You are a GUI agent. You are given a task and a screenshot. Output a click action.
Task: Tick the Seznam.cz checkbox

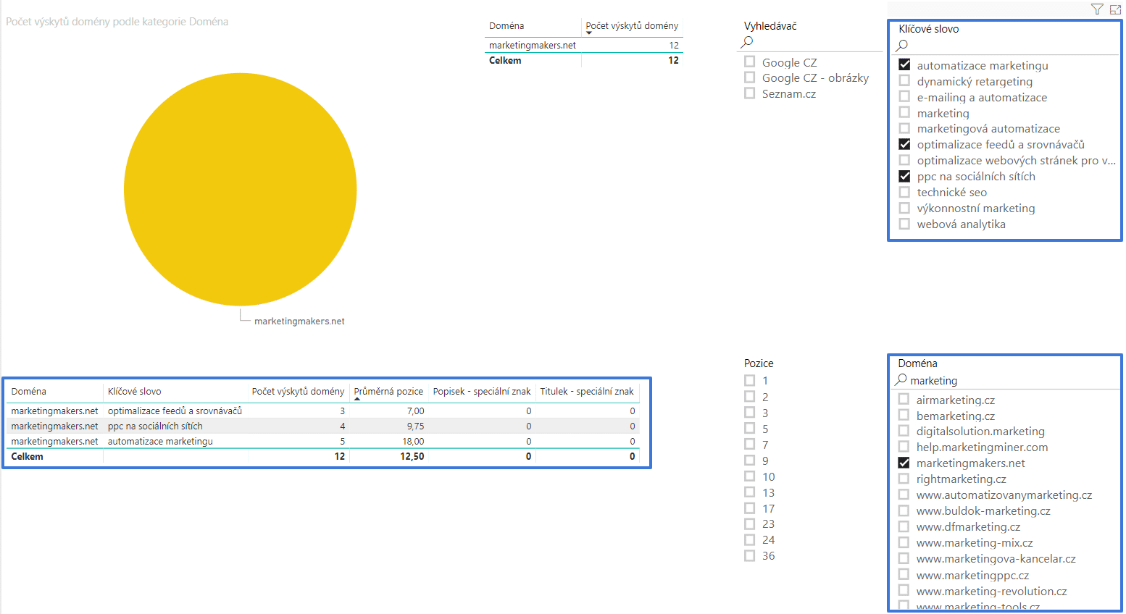click(750, 93)
